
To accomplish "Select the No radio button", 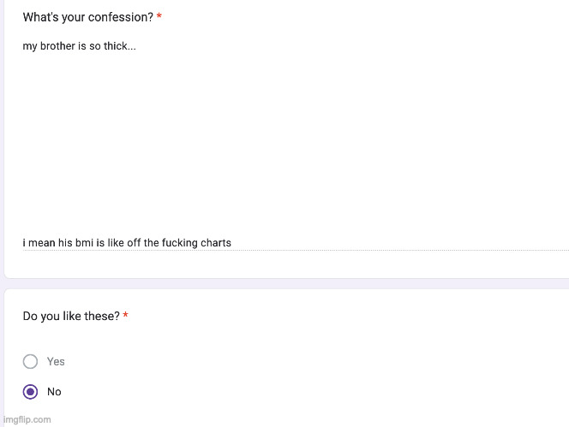I will point(31,392).
